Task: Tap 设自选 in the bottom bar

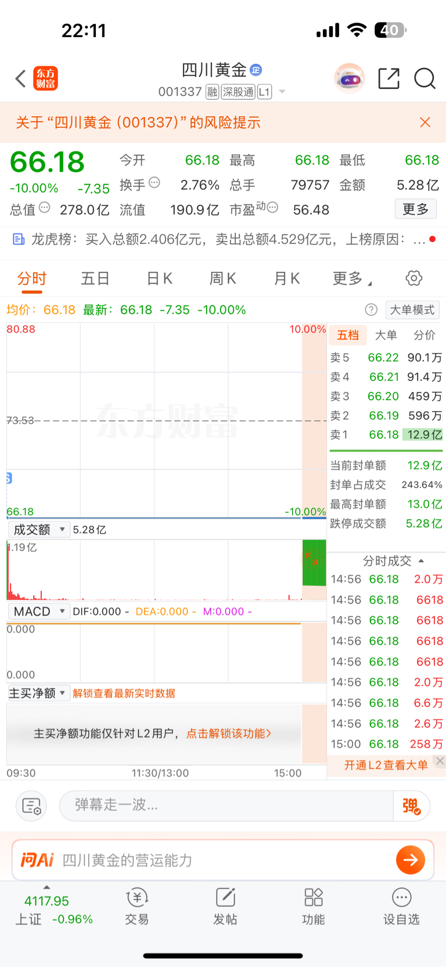Action: click(401, 906)
